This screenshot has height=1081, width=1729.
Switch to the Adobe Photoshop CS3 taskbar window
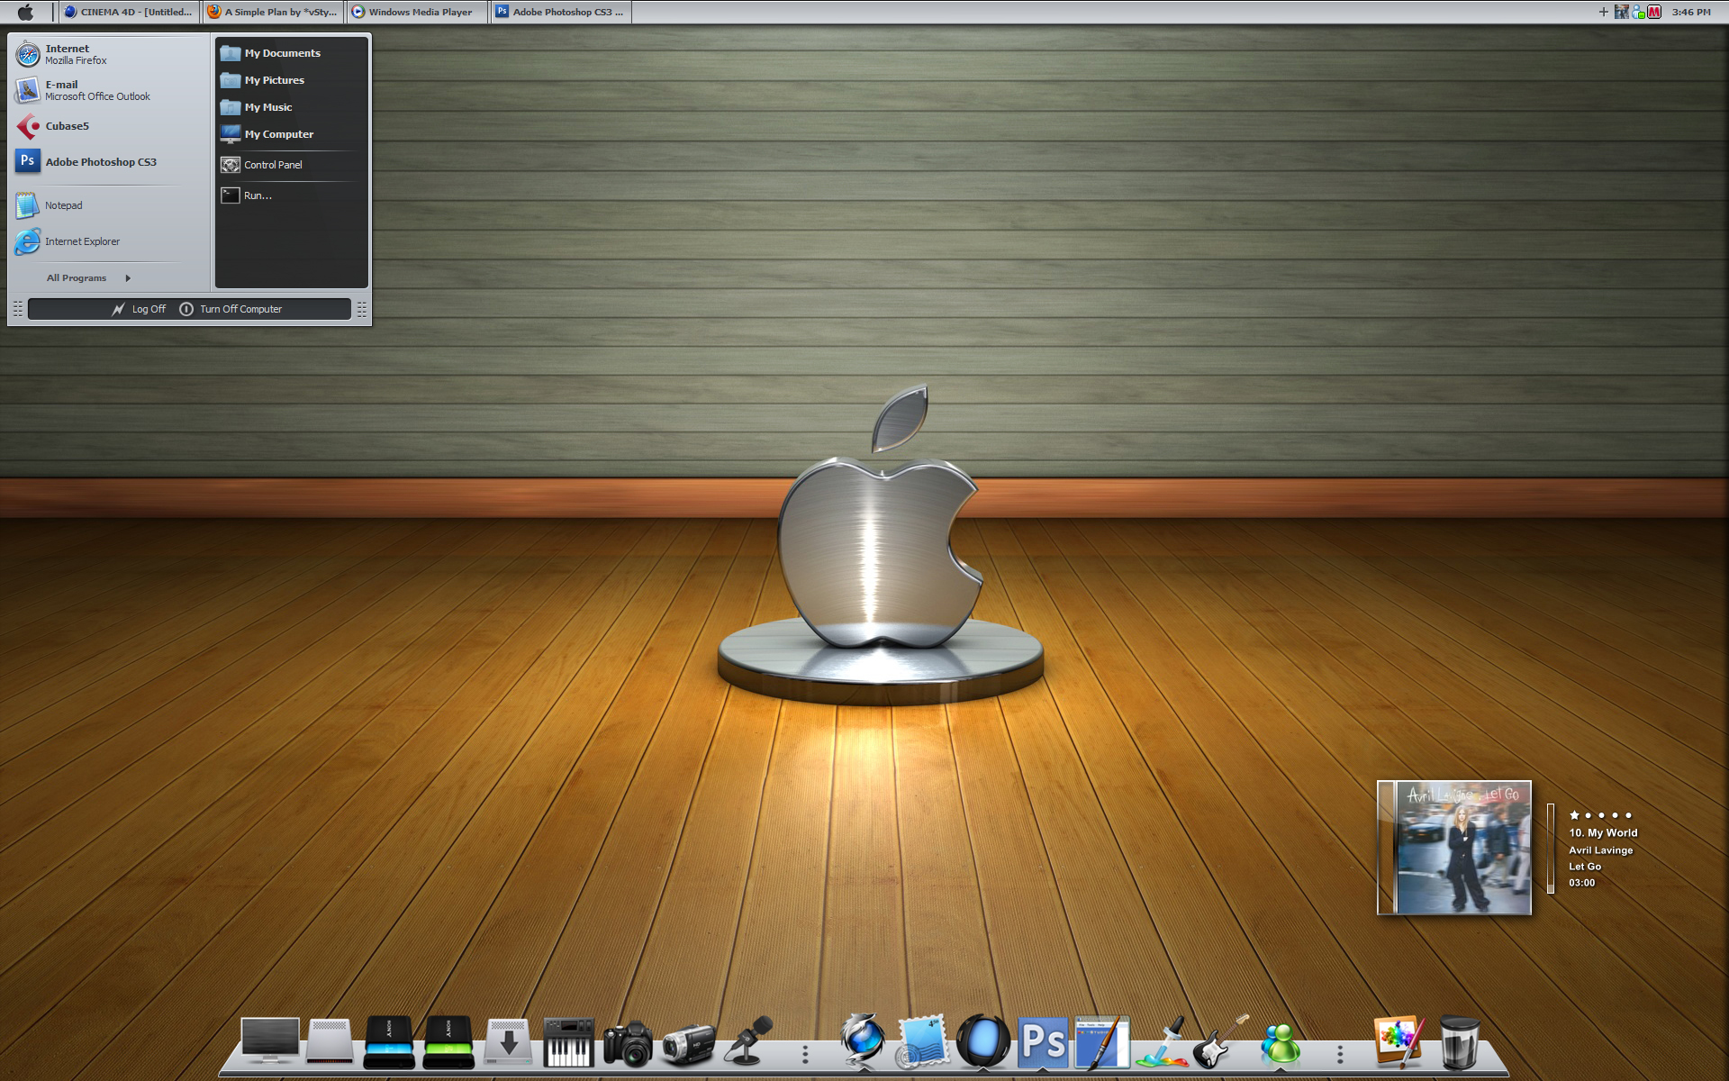click(560, 12)
